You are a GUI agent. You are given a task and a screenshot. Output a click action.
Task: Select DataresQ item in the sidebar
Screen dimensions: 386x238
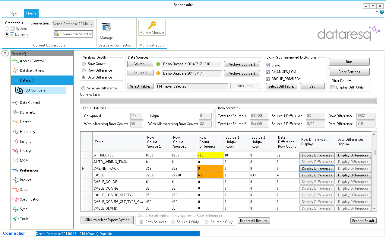[42, 80]
